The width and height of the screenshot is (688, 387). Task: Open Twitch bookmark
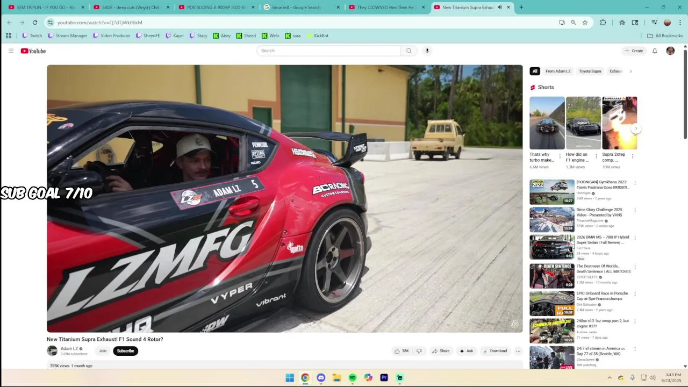click(32, 36)
